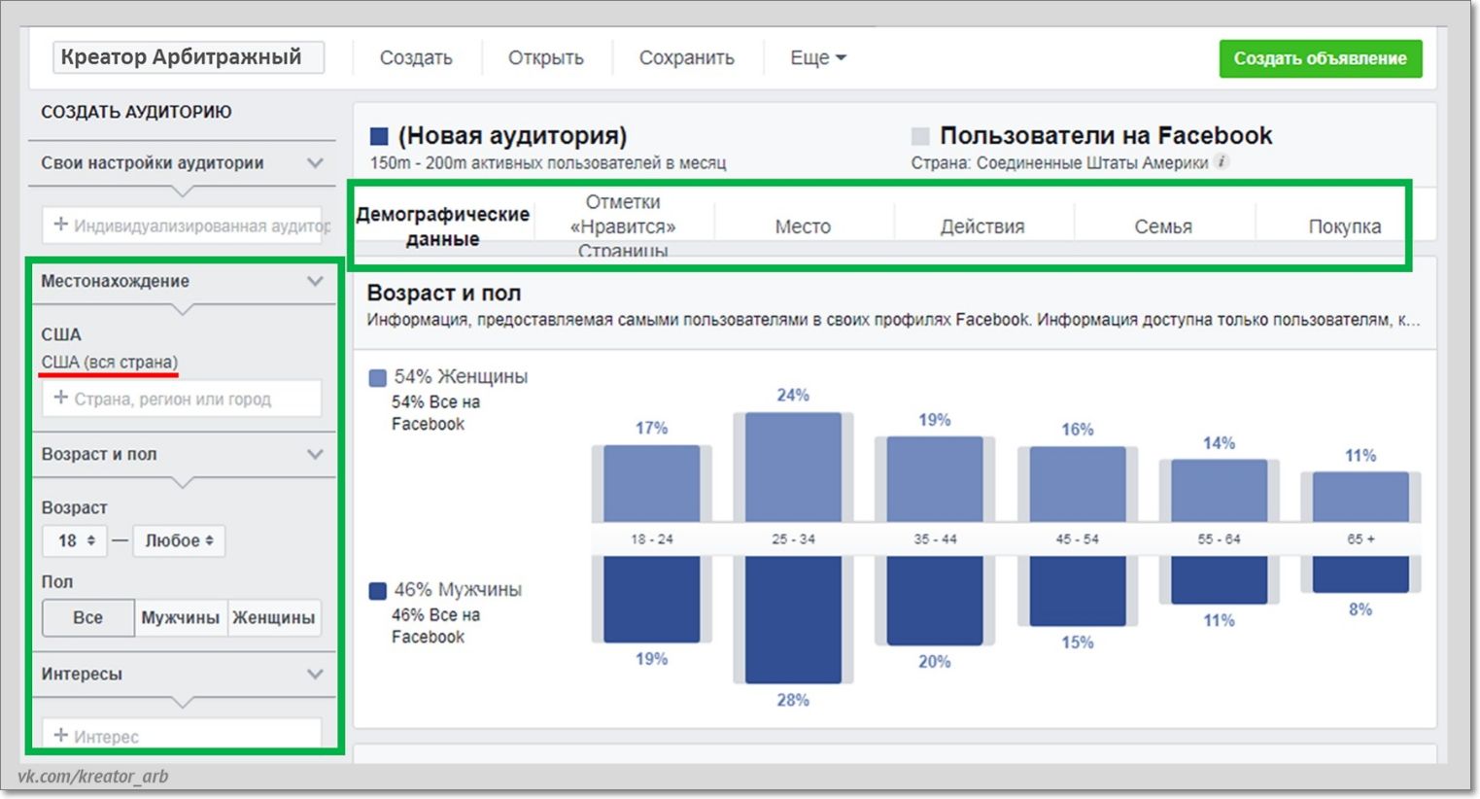Click the 46% Мужчины legend label
1480x799 pixels.
point(458,590)
